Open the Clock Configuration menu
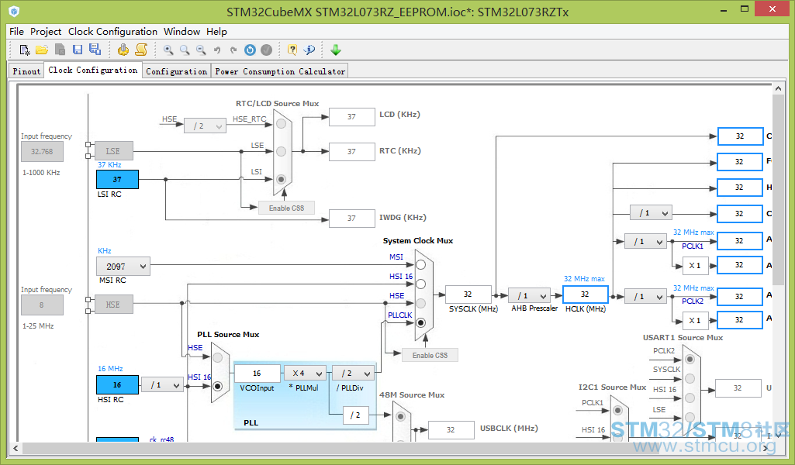The height and width of the screenshot is (465, 795). point(112,32)
